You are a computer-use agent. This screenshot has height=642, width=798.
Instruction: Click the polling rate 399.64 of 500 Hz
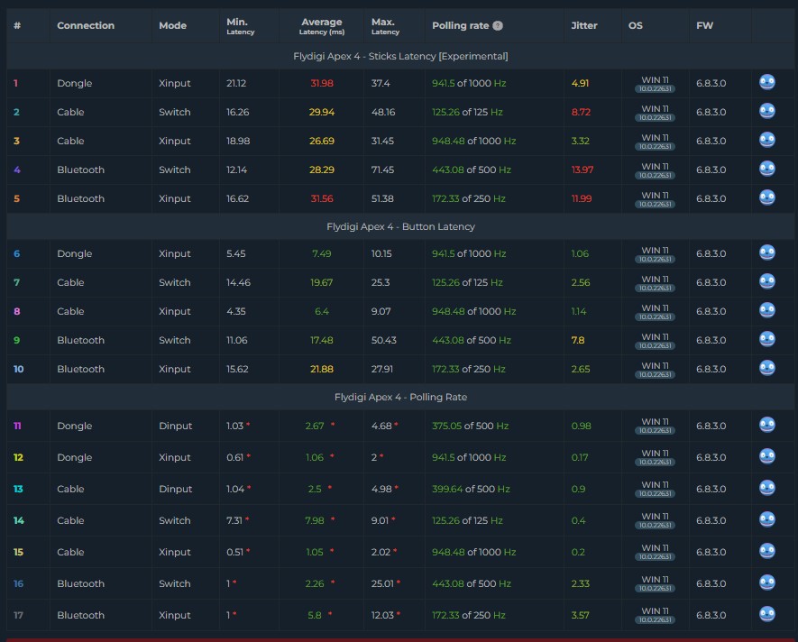(471, 490)
